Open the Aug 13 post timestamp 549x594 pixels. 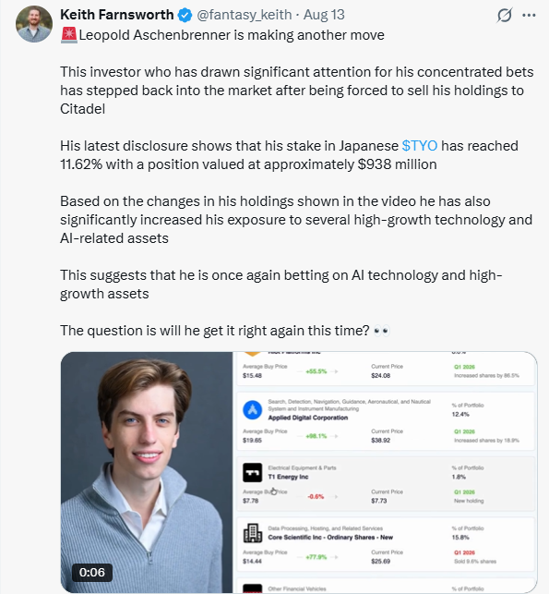324,15
